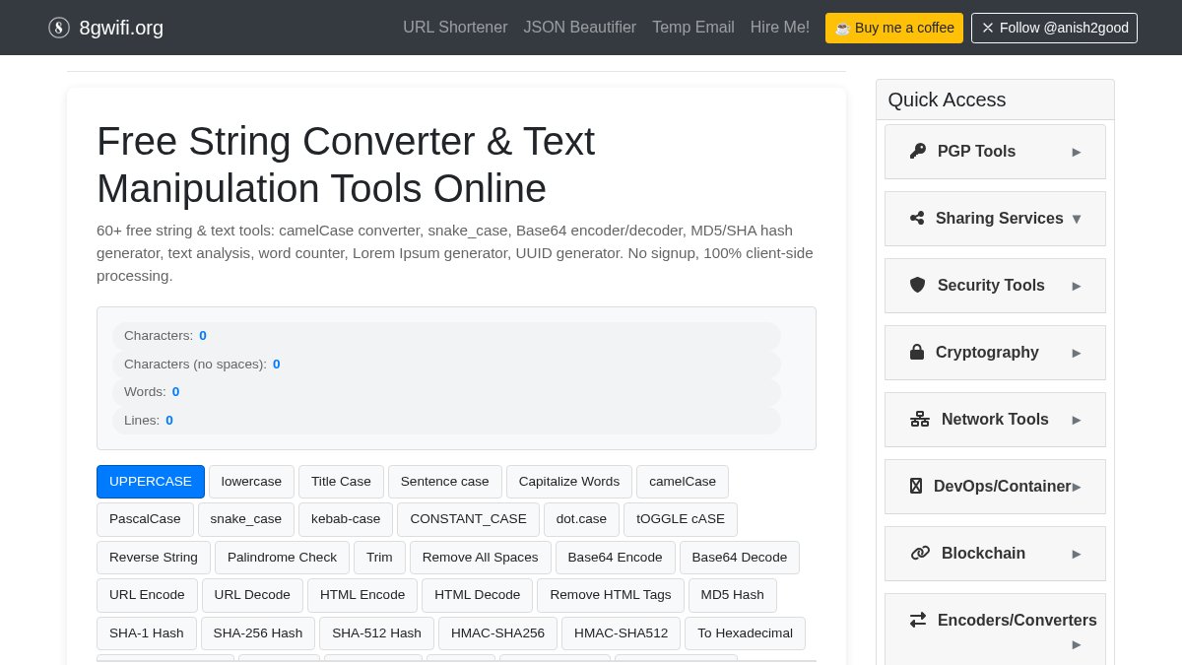The height and width of the screenshot is (665, 1182).
Task: Open the JSON Beautifier tool
Action: click(579, 28)
